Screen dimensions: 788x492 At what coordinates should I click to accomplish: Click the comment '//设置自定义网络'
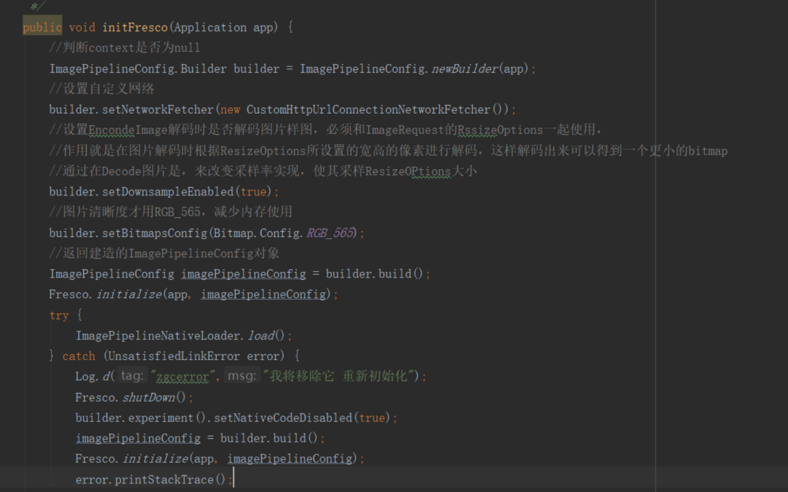[x=101, y=89]
